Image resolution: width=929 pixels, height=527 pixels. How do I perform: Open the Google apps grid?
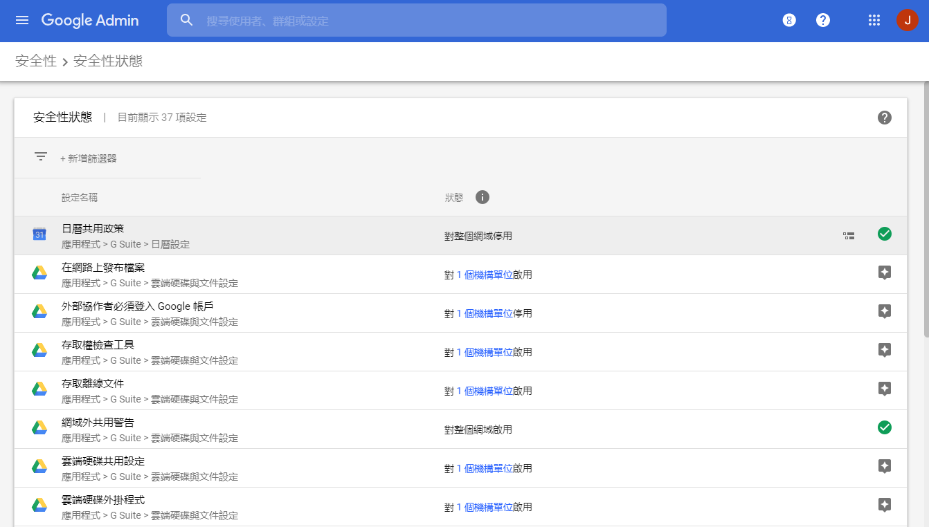click(x=874, y=20)
